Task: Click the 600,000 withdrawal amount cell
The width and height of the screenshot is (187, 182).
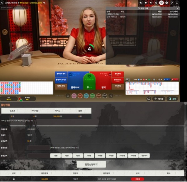Action: [45, 179]
